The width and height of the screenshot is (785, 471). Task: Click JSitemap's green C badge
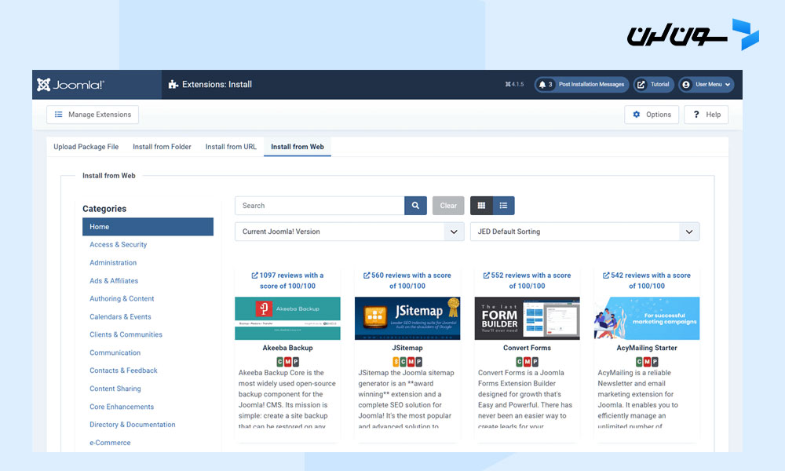click(403, 361)
